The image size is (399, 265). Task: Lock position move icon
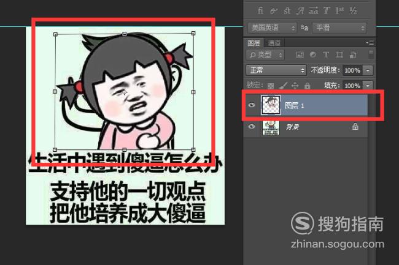pyautogui.click(x=295, y=86)
